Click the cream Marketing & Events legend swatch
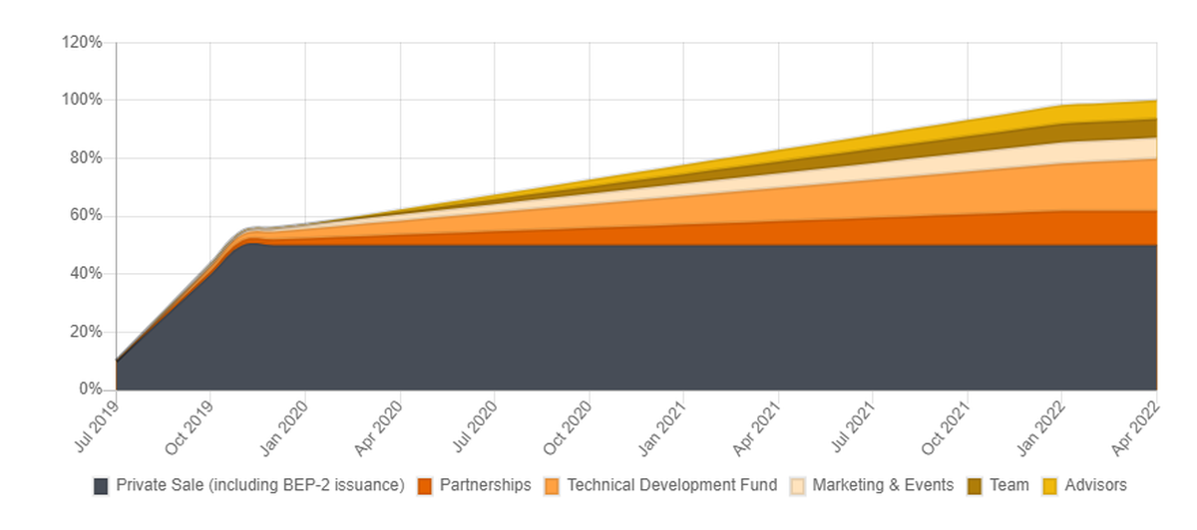Image resolution: width=1197 pixels, height=530 pixels. (798, 486)
